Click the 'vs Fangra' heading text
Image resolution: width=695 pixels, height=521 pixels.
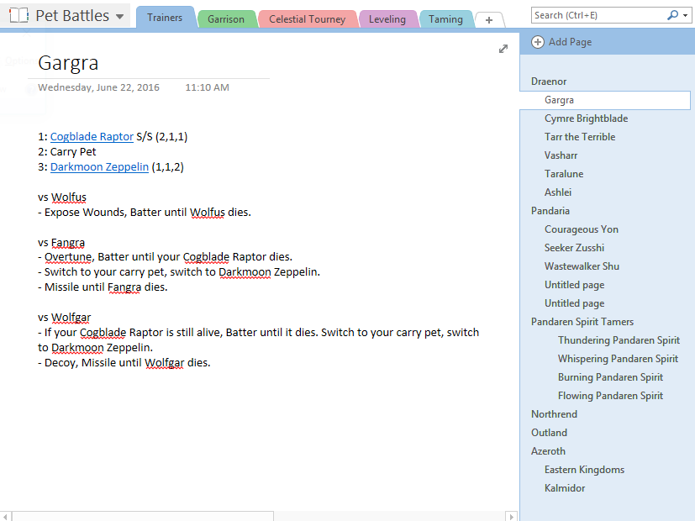pyautogui.click(x=61, y=243)
